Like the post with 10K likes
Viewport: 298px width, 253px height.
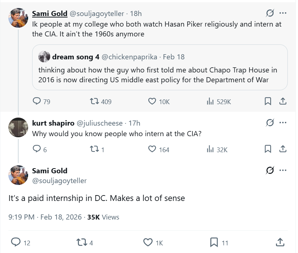pyautogui.click(x=152, y=102)
